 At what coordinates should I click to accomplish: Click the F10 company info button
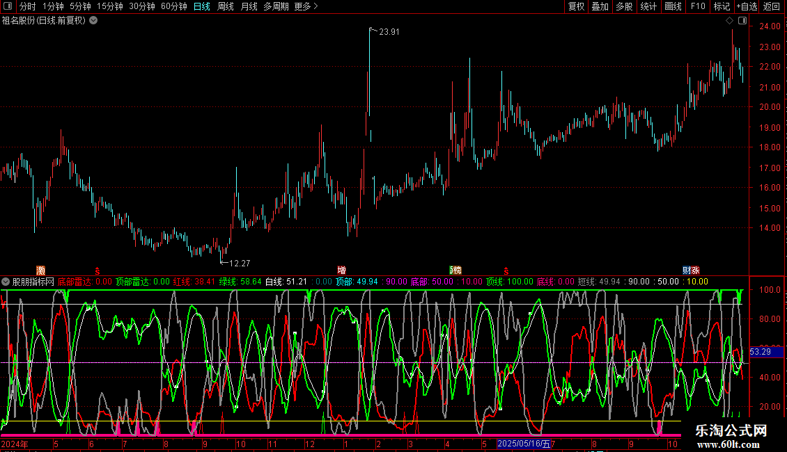697,6
